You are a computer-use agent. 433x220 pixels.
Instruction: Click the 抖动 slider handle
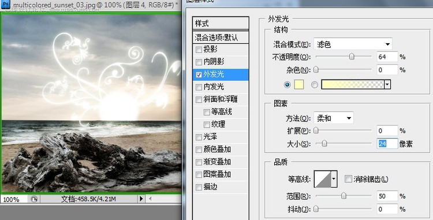316,209
